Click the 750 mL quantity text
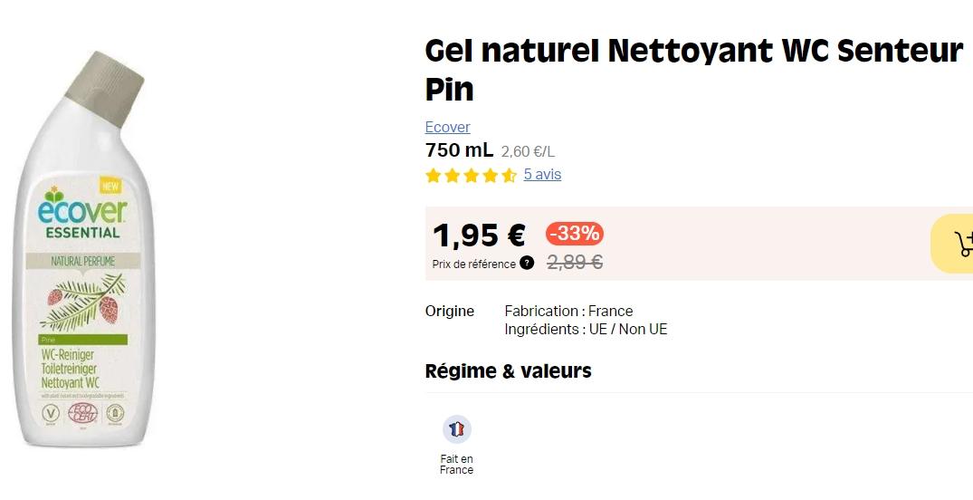 pyautogui.click(x=459, y=150)
